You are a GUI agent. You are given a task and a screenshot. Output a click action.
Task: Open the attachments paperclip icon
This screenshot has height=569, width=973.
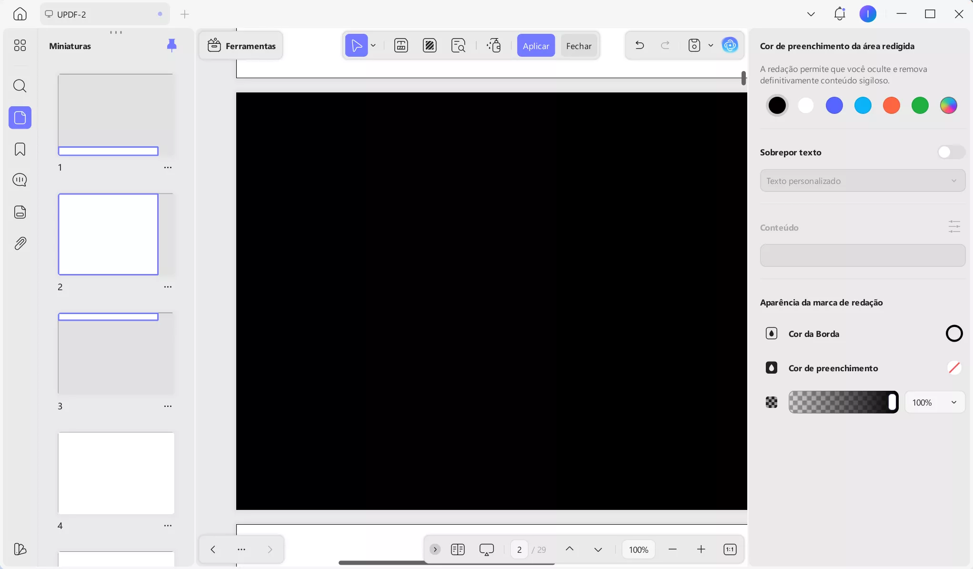[x=20, y=244]
